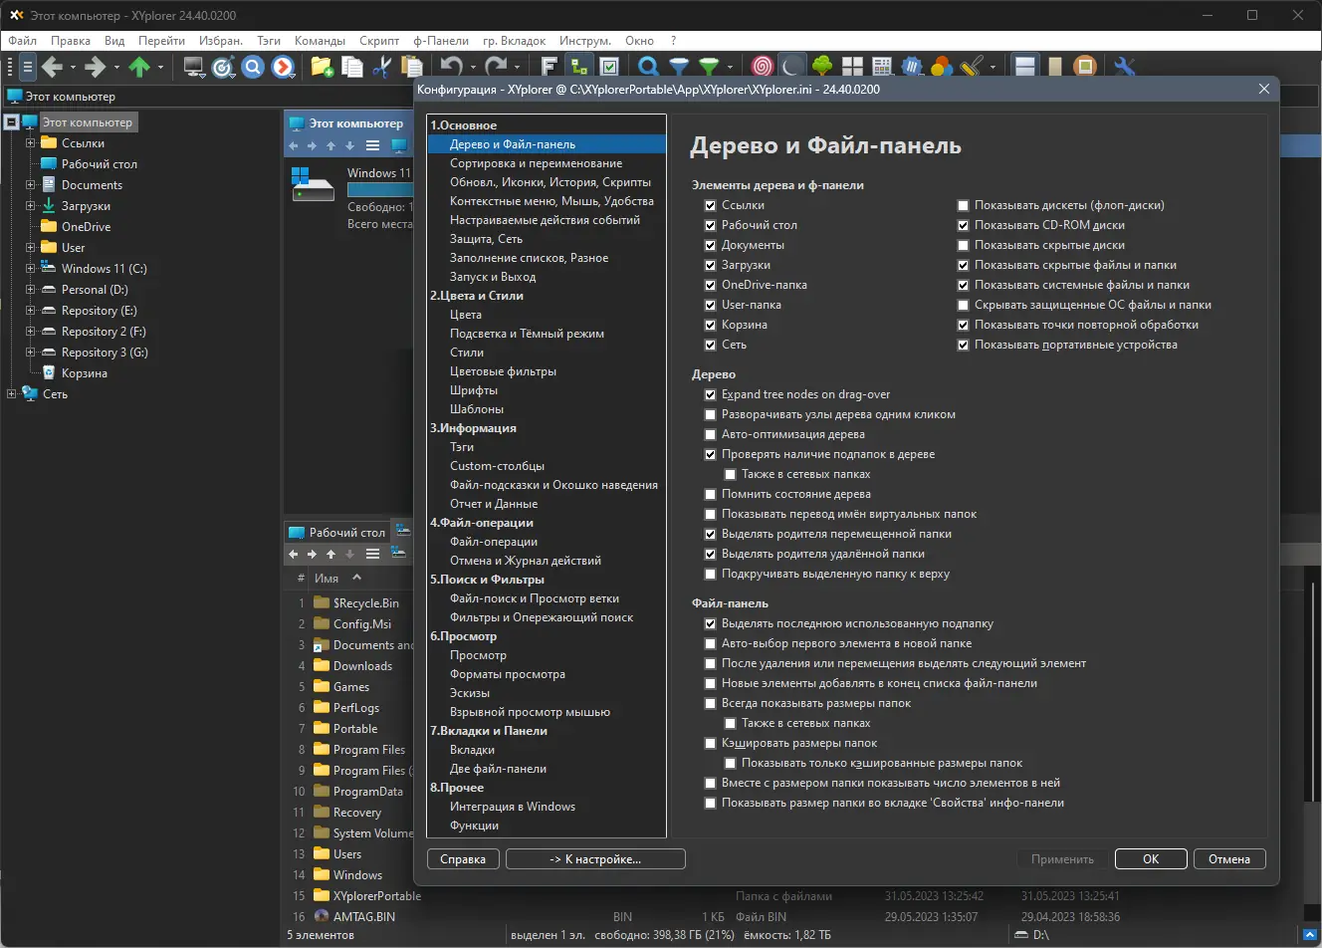
Task: Click the blue funnel filter icon
Action: click(x=679, y=67)
